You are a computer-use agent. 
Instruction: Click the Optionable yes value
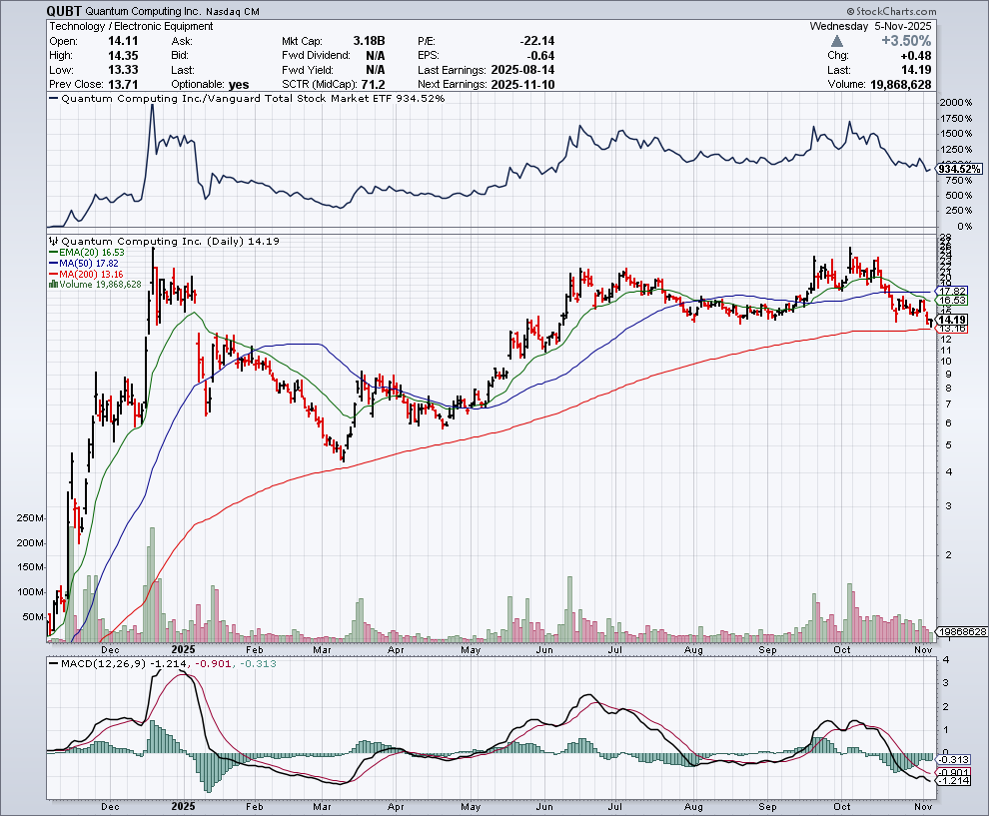(239, 85)
